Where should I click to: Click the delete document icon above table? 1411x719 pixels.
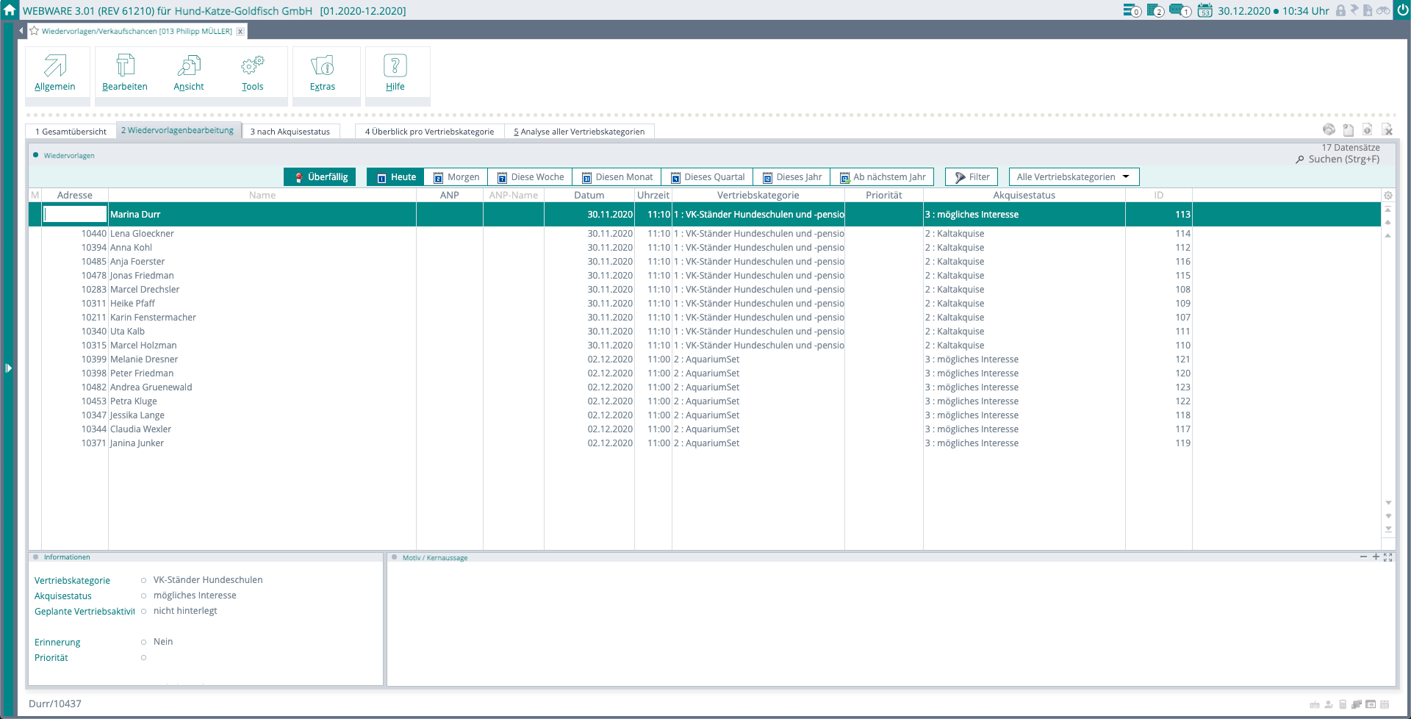1387,130
